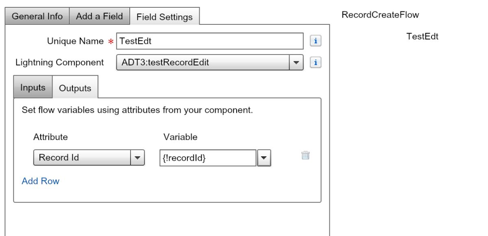This screenshot has width=488, height=236.
Task: Open the General Info tab
Action: [x=37, y=16]
